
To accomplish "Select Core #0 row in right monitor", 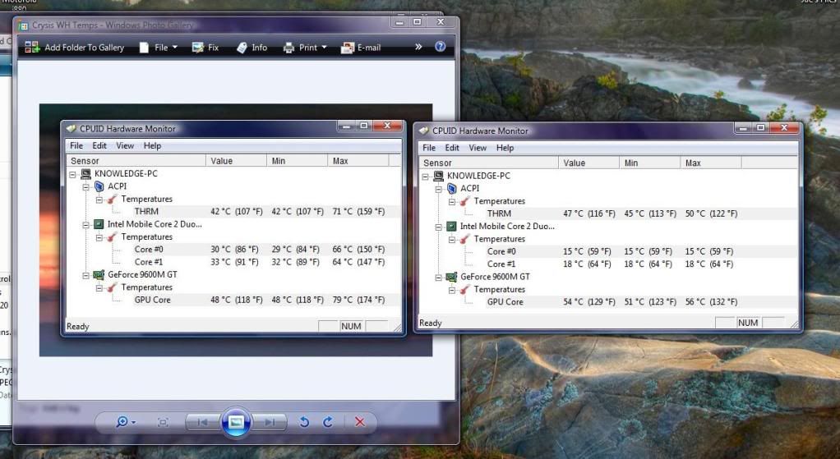I will [x=608, y=251].
